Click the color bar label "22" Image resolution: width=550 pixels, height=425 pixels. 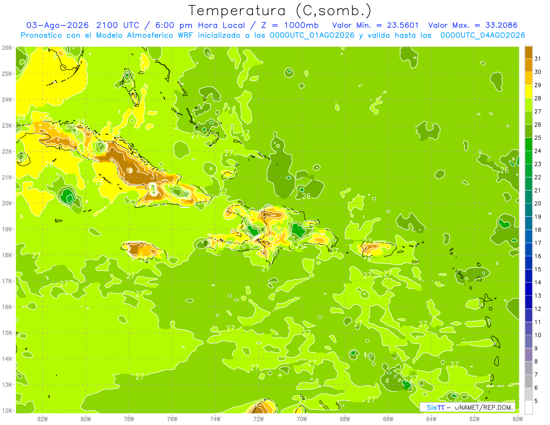click(538, 177)
